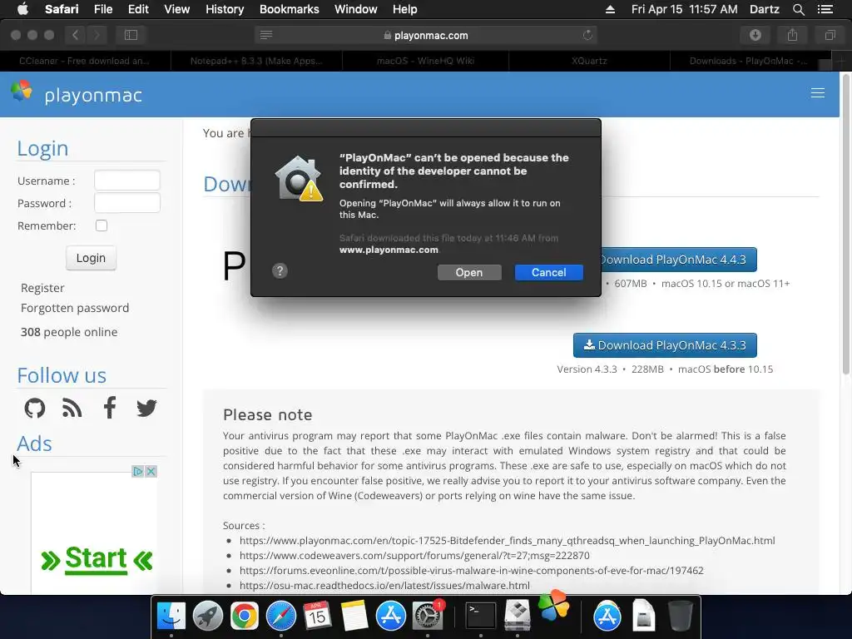The height and width of the screenshot is (639, 852).
Task: Click Open in the Gatekeeper dialog
Action: (469, 272)
